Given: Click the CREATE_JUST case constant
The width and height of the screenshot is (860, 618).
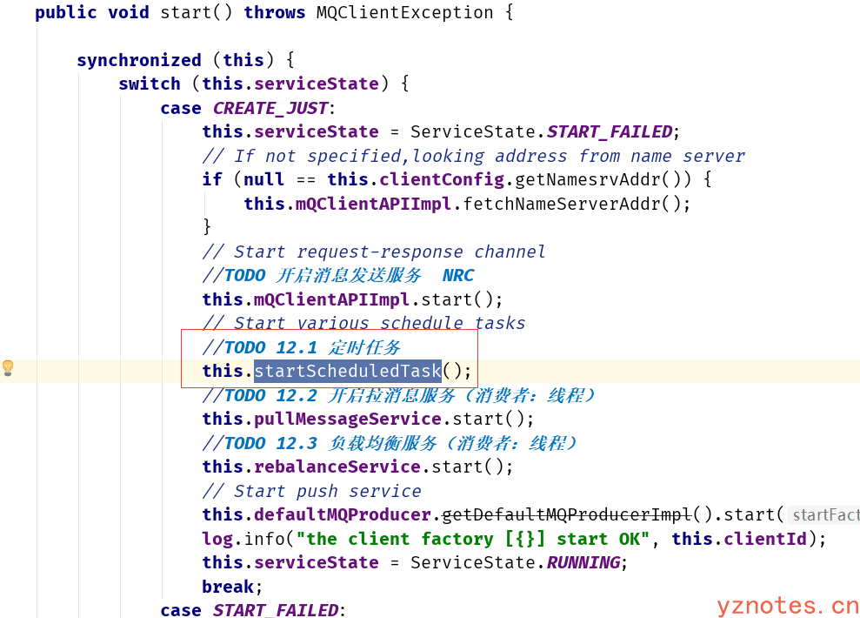Looking at the screenshot, I should (270, 108).
